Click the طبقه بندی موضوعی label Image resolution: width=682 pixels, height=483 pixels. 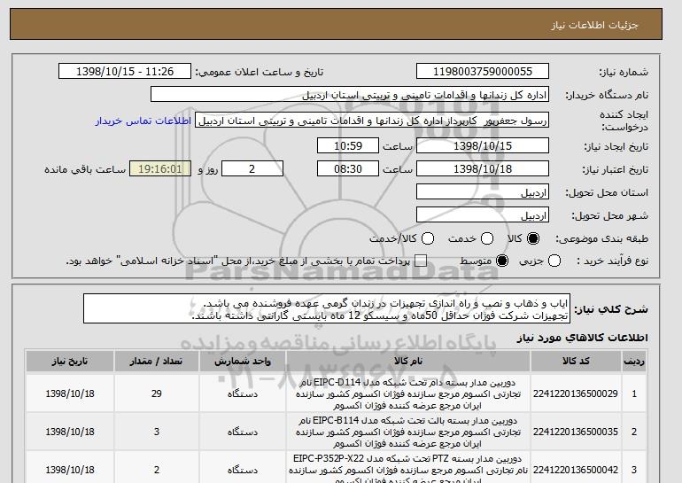(601, 238)
